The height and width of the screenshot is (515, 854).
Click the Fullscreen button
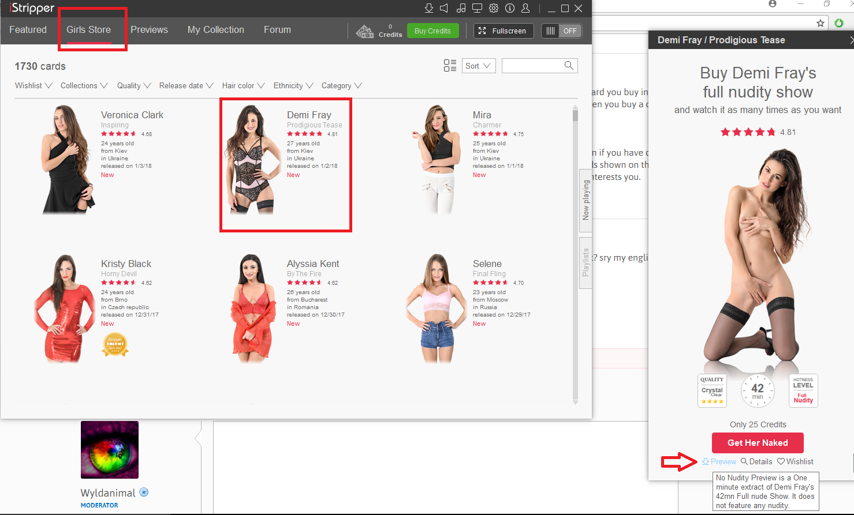pyautogui.click(x=504, y=31)
